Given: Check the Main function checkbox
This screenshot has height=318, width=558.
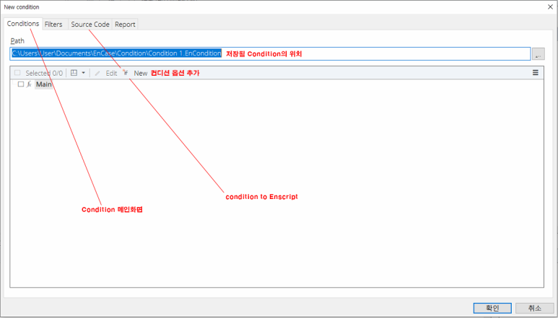Looking at the screenshot, I should 21,84.
